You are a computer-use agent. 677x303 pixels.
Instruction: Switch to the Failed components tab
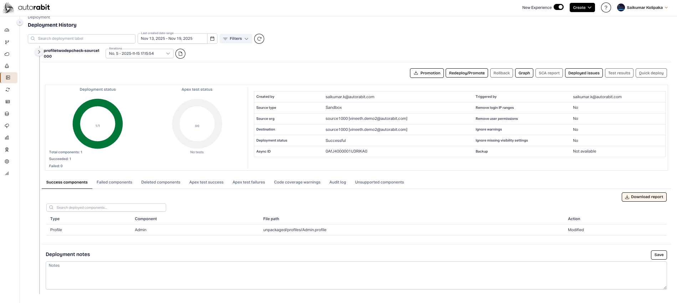pos(114,182)
